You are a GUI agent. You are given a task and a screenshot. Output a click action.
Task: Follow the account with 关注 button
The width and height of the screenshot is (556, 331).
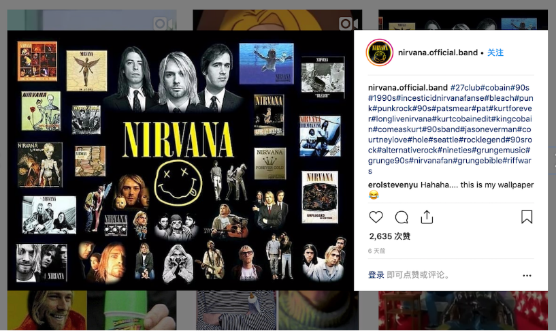(495, 52)
